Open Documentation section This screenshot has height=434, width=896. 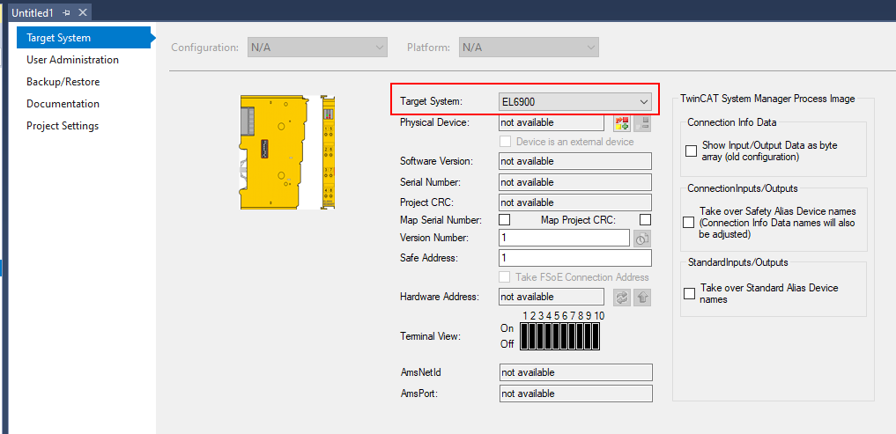(63, 104)
